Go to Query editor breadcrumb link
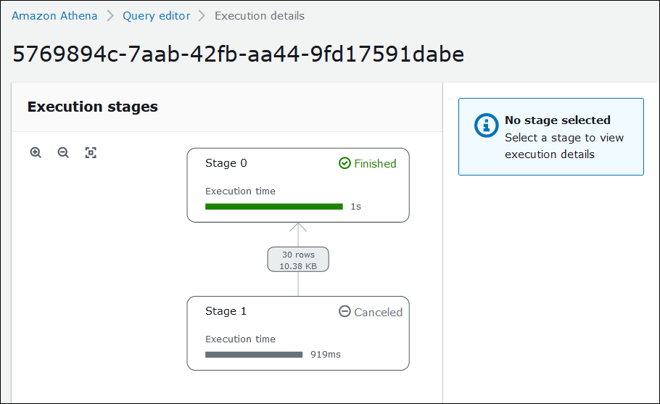This screenshot has height=404, width=660. (156, 16)
